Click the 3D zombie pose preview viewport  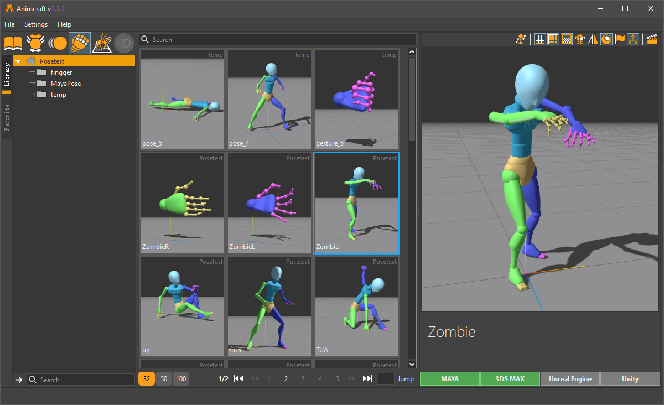[541, 179]
